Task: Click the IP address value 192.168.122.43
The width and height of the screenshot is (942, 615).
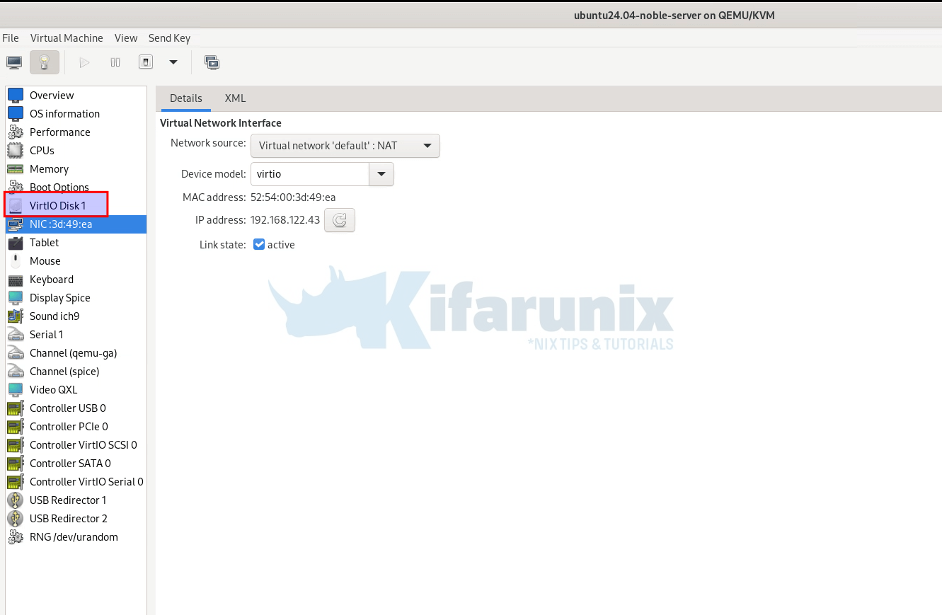Action: 285,220
